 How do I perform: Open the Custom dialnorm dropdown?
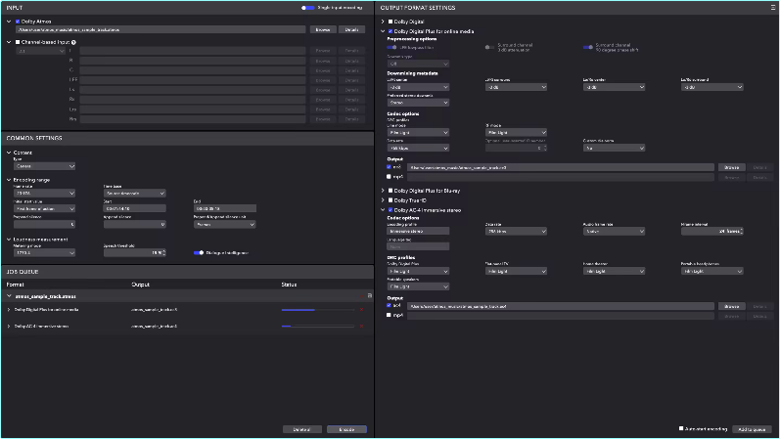tap(614, 148)
